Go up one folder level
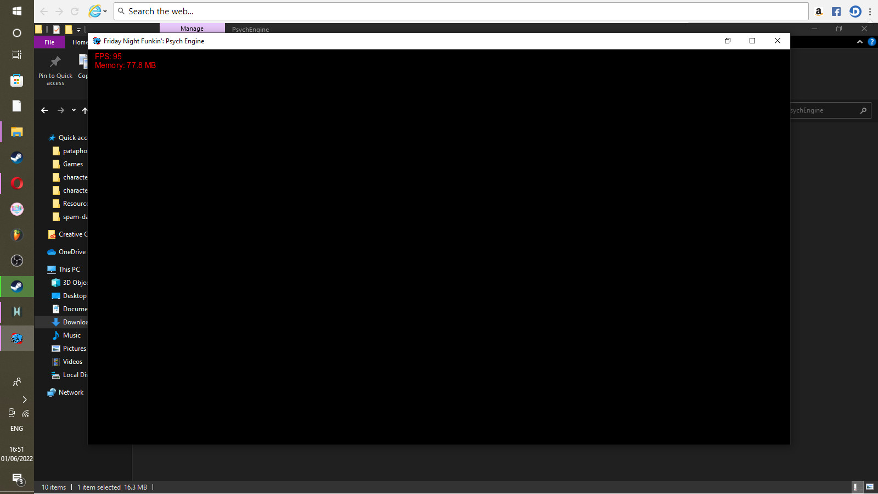The width and height of the screenshot is (878, 494). [85, 110]
